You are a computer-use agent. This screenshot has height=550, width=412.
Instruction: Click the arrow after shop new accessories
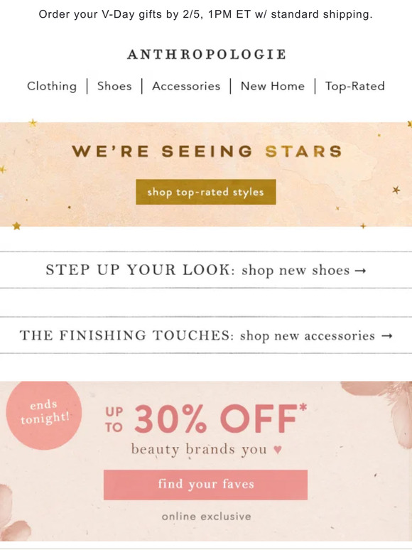(386, 336)
